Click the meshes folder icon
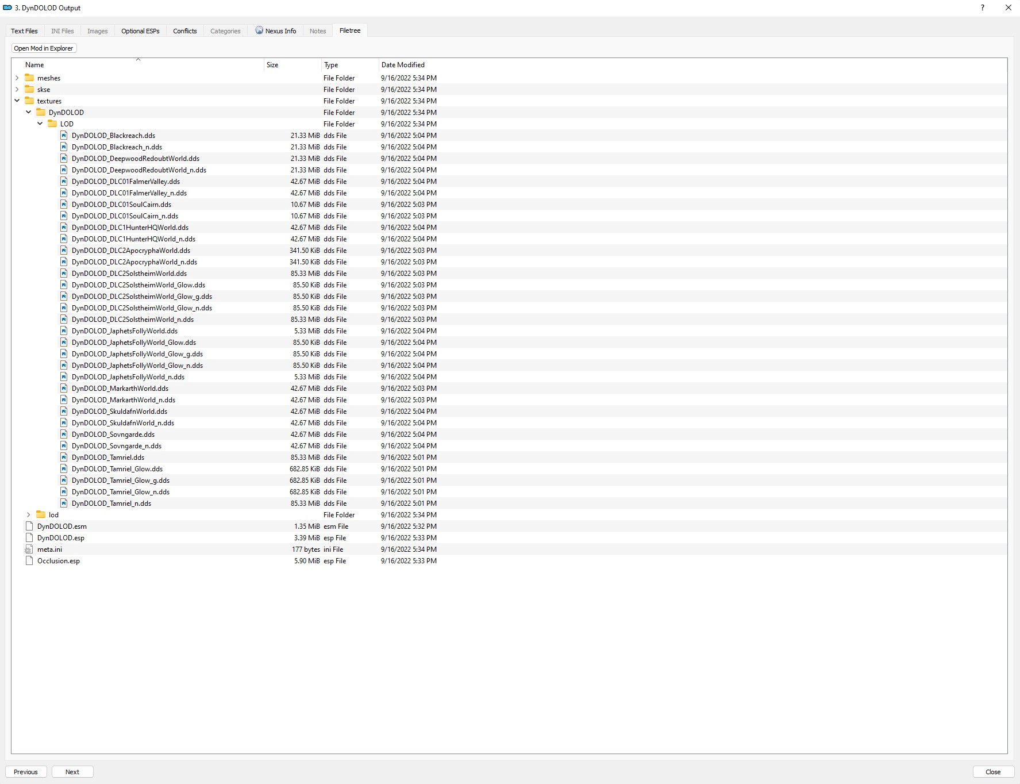Image resolution: width=1020 pixels, height=784 pixels. [29, 78]
